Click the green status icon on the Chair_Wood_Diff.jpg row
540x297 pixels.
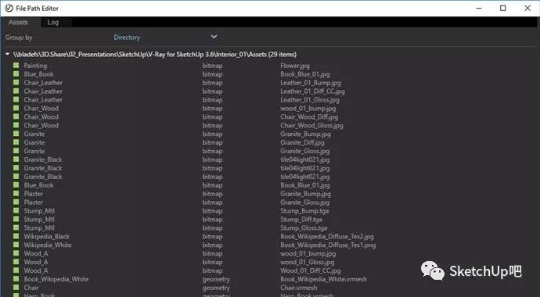pyautogui.click(x=16, y=116)
